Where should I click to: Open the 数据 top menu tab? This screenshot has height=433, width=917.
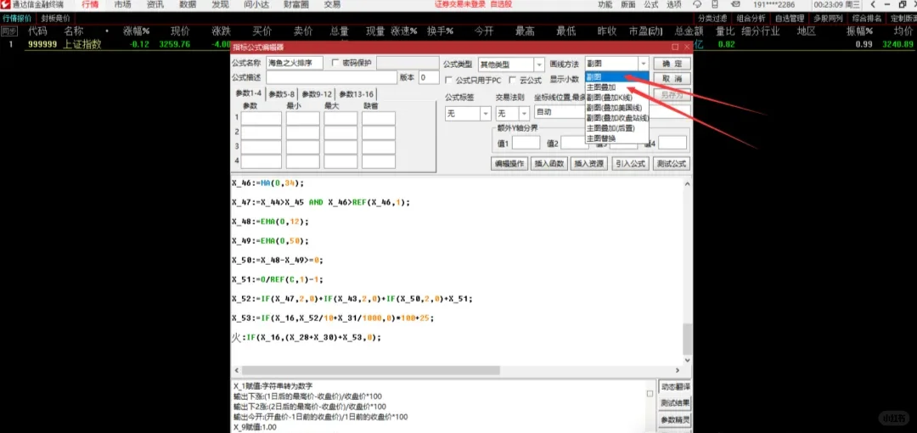188,5
